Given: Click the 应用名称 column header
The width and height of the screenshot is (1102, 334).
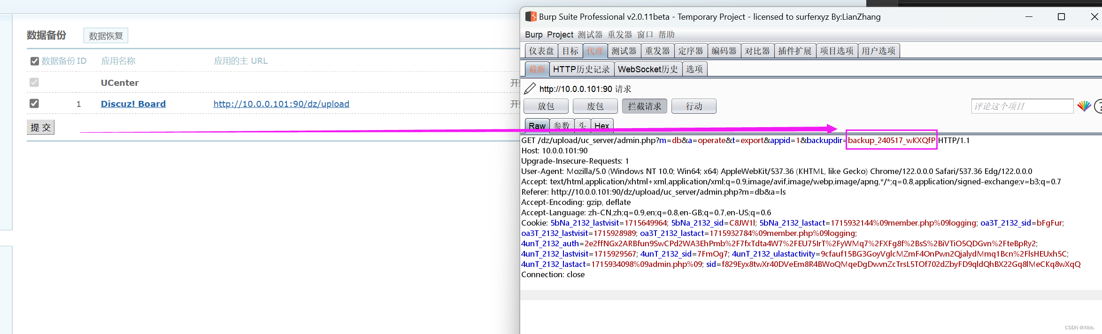Looking at the screenshot, I should tap(118, 61).
